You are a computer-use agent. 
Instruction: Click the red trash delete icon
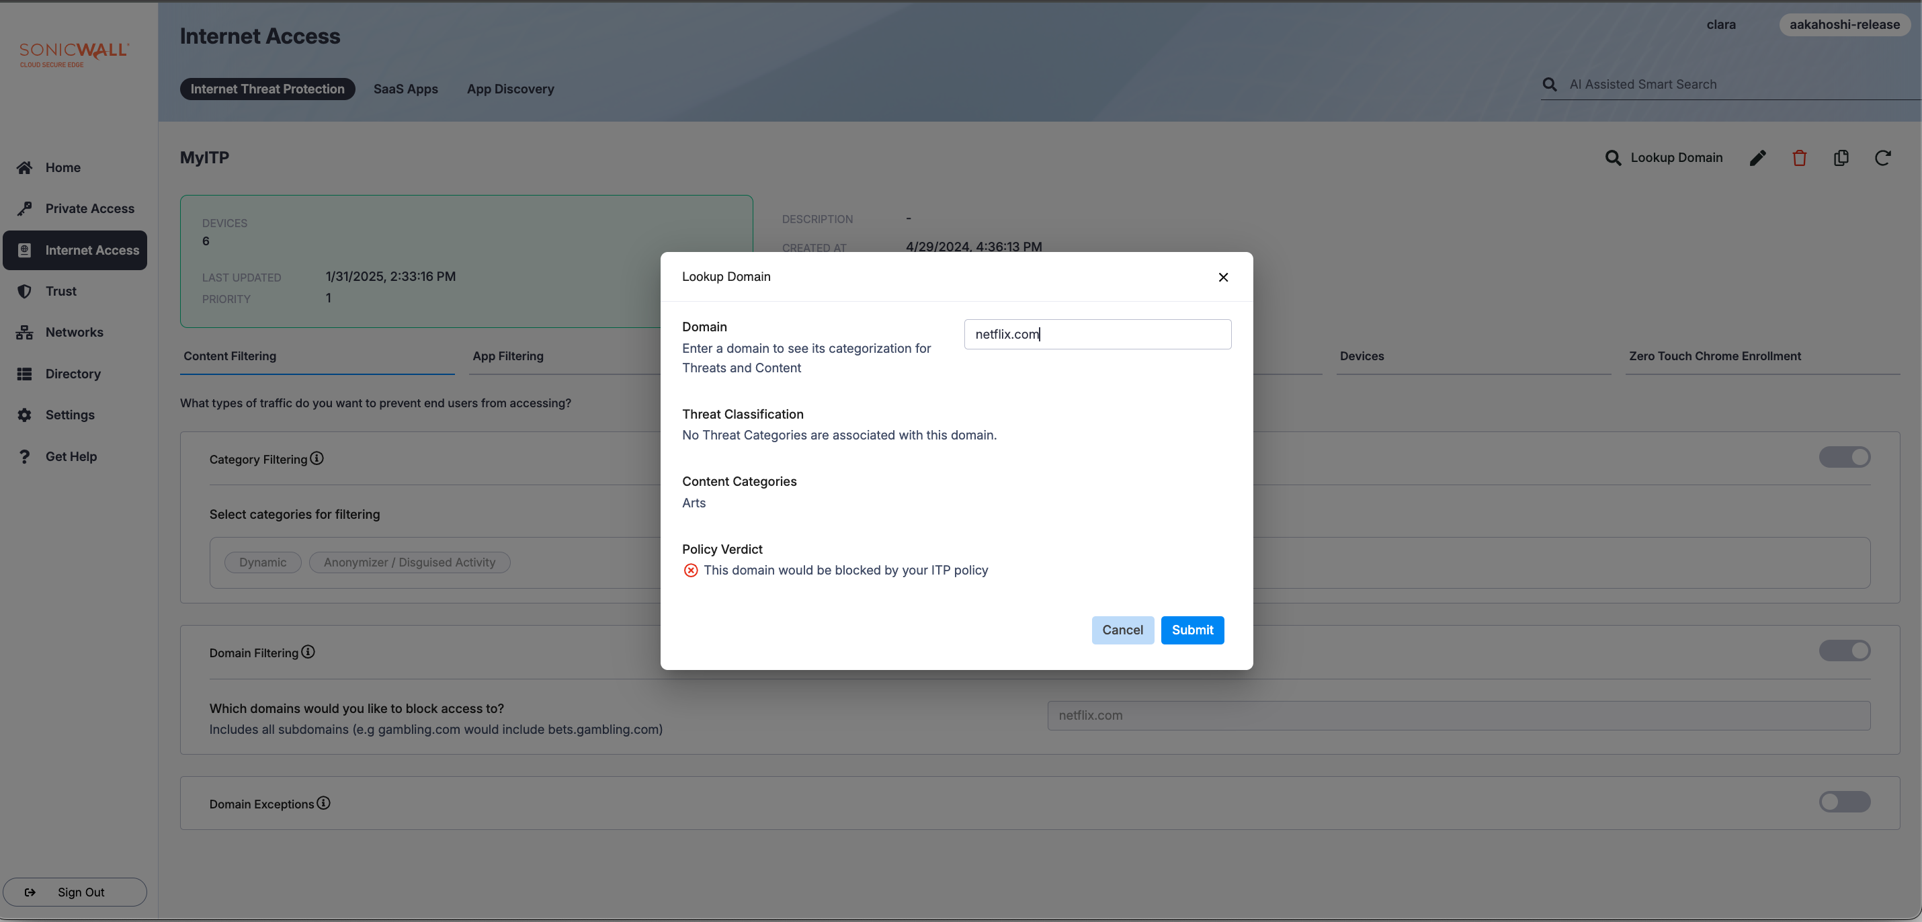click(x=1799, y=157)
